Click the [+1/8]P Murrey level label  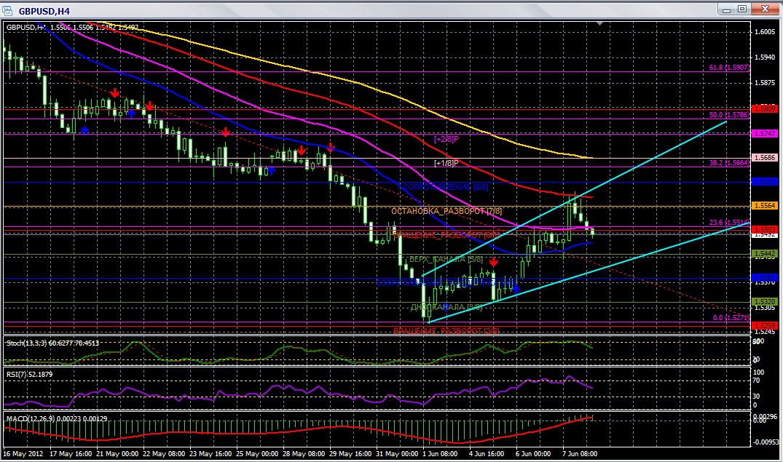[446, 163]
